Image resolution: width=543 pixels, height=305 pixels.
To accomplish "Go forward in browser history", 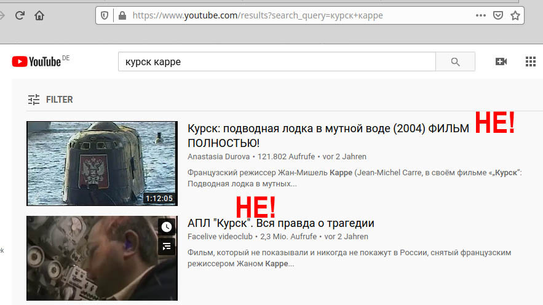I will coord(2,15).
